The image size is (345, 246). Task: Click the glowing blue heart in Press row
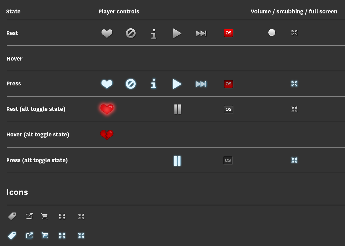(x=107, y=84)
